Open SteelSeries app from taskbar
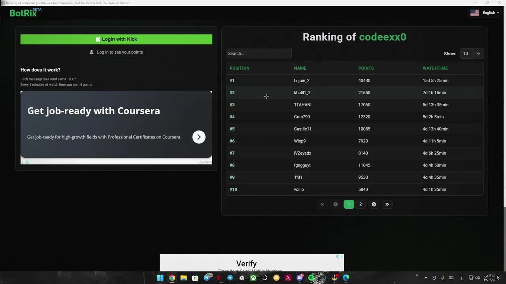Screen dimensions: 506x284 point(242,278)
